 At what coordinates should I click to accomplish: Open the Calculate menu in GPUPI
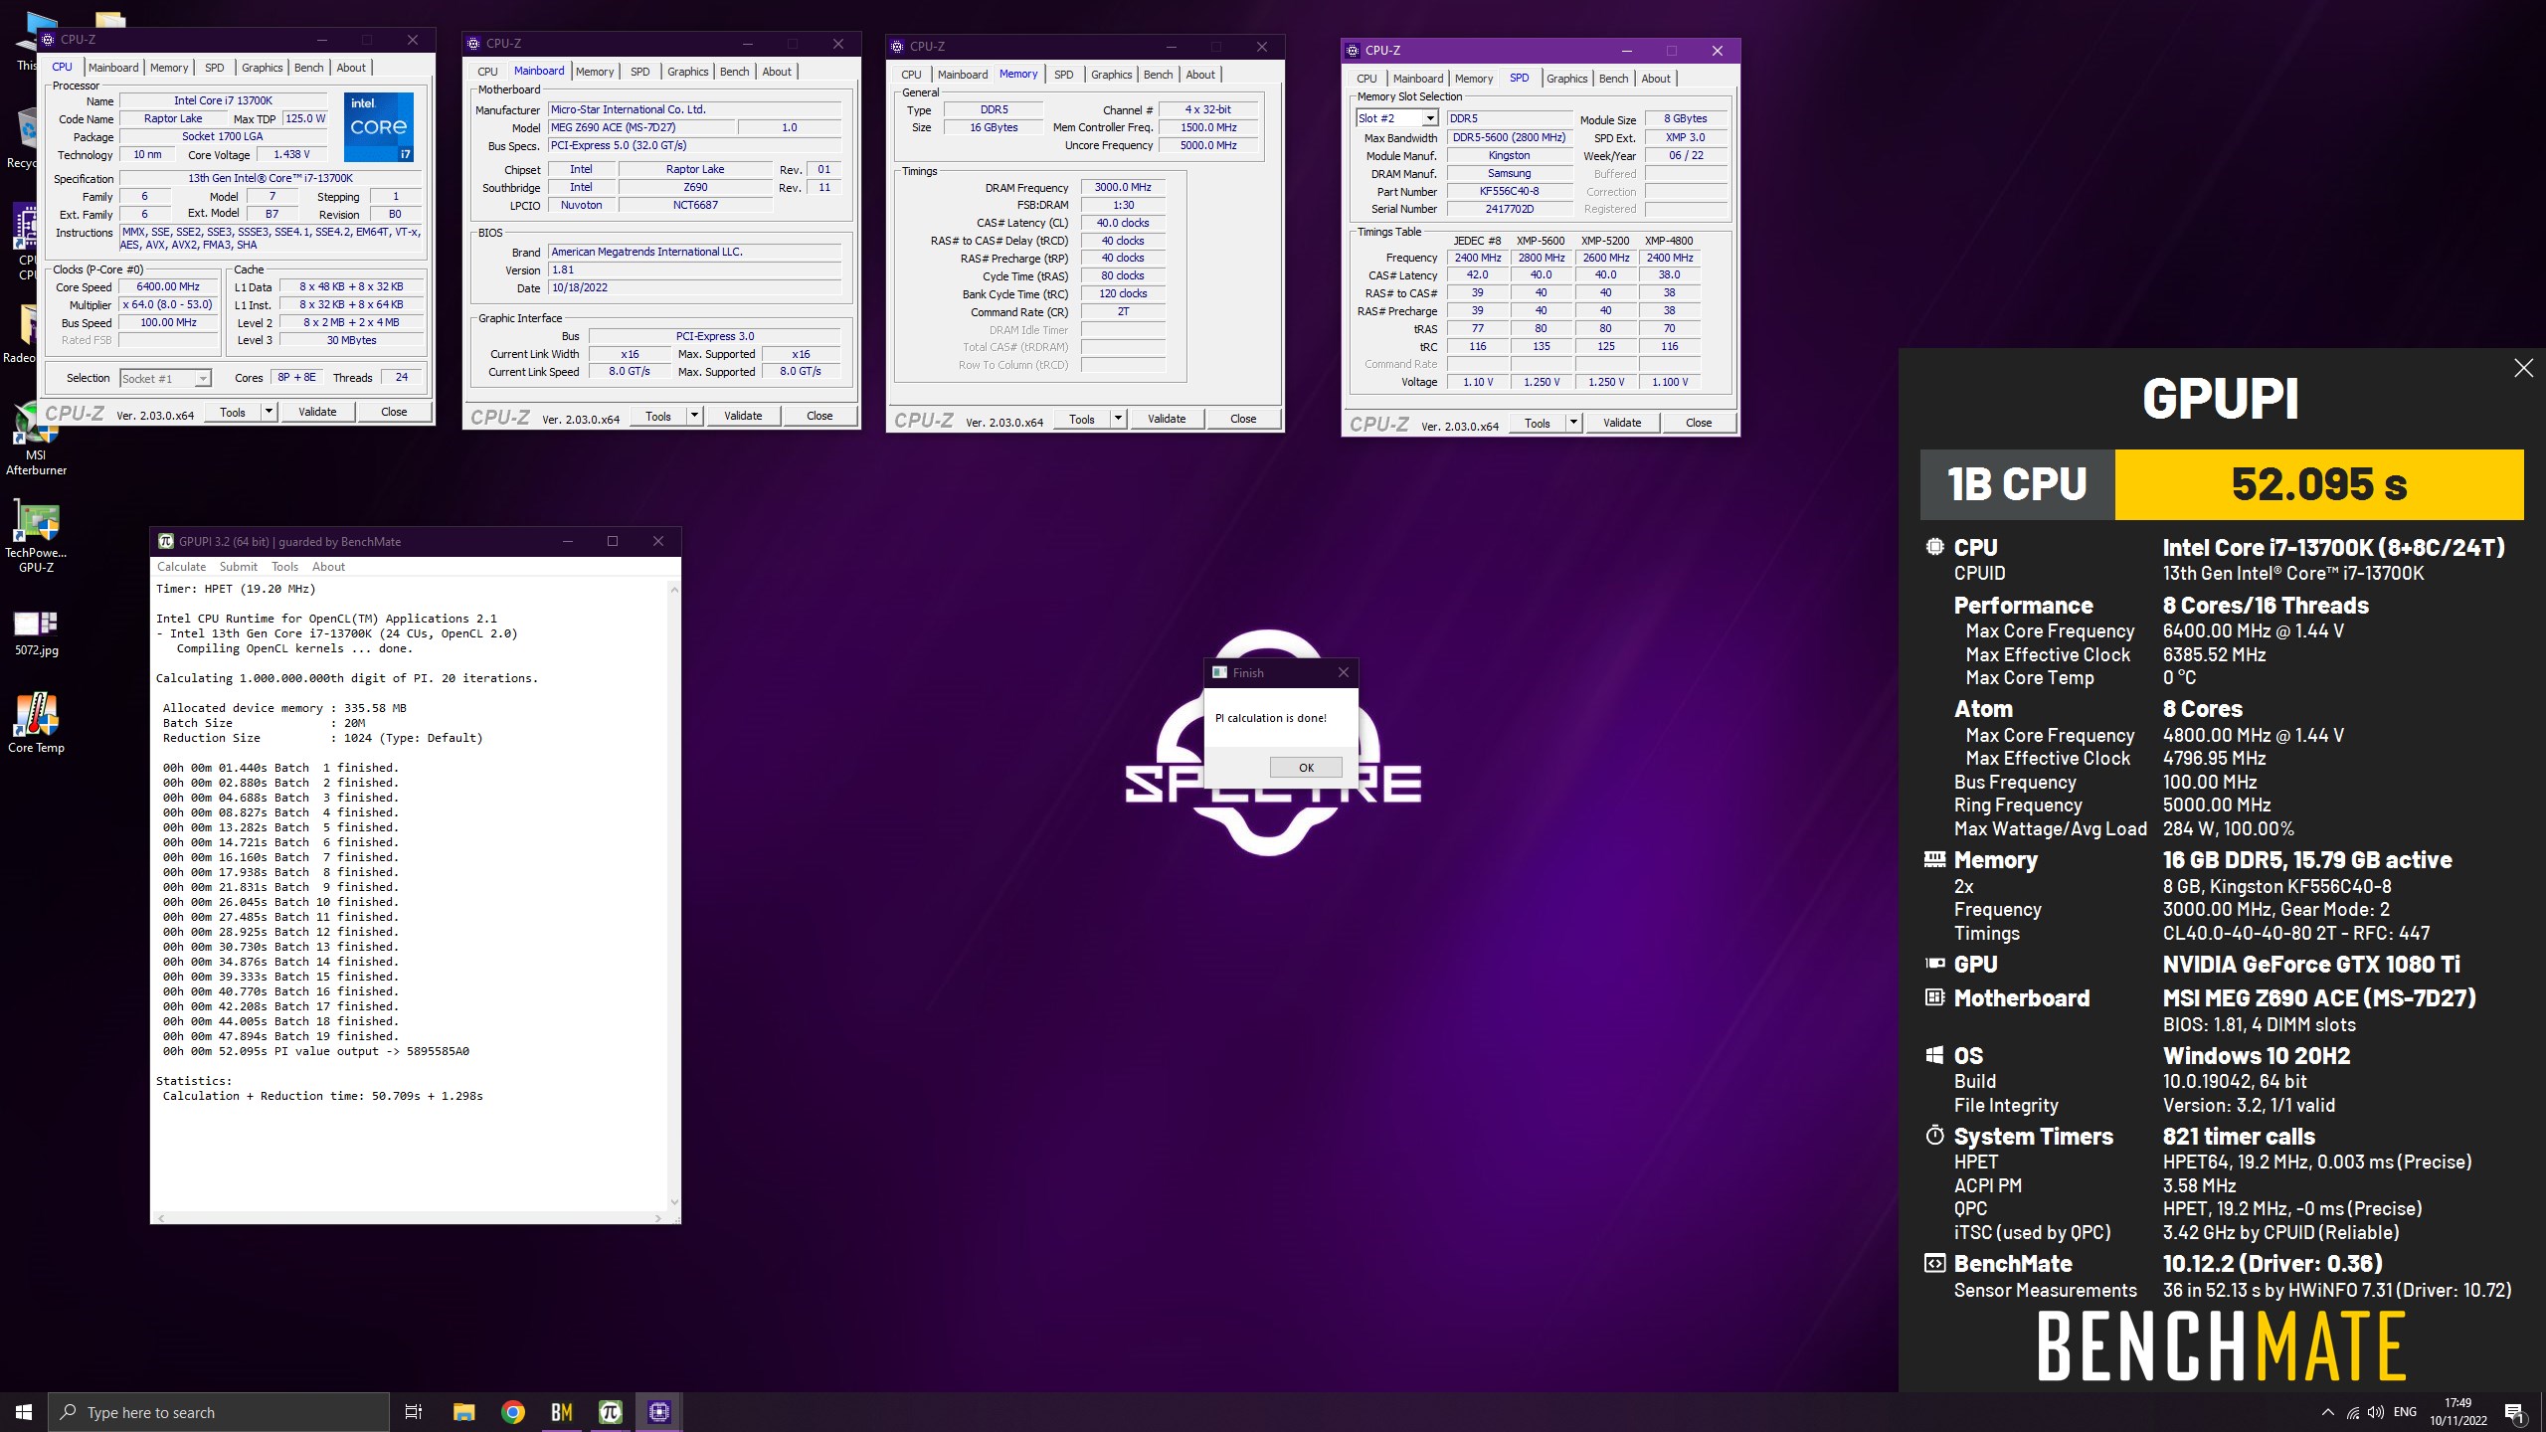coord(181,567)
